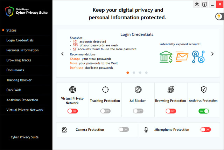Click the Camera Protection label
This screenshot has height=150, width=224.
[90, 130]
